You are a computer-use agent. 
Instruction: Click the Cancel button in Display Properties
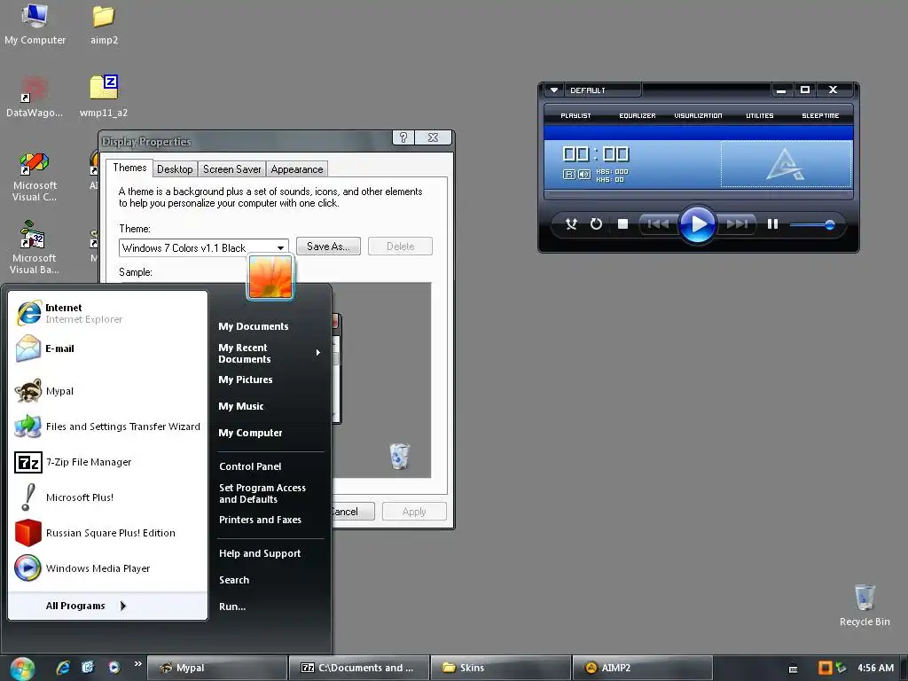tap(353, 512)
